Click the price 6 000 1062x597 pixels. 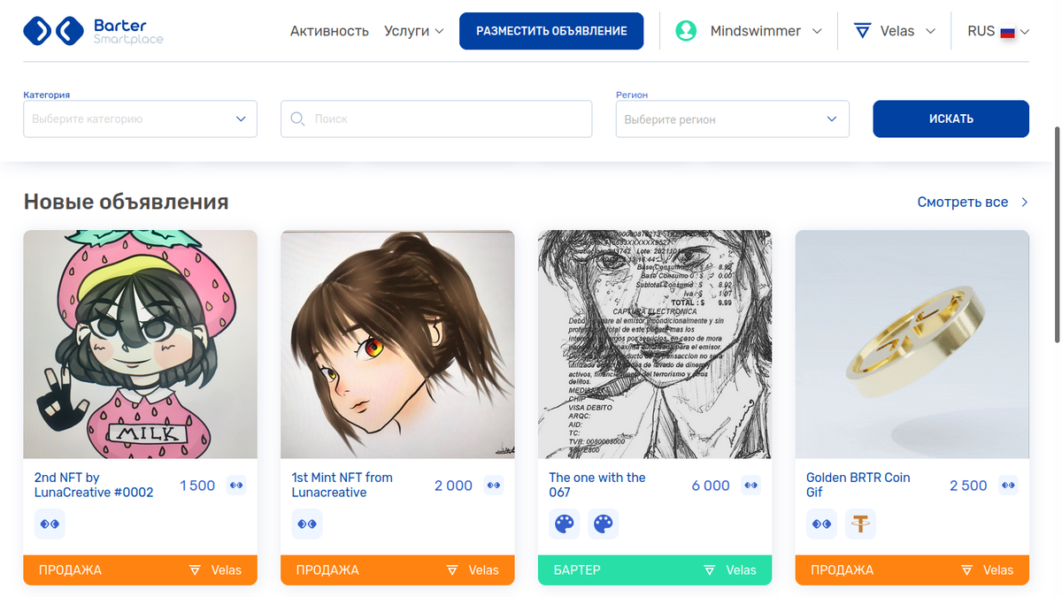click(711, 486)
